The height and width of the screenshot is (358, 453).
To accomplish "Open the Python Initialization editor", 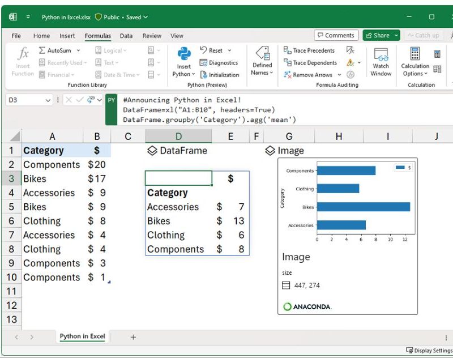I will pos(220,75).
